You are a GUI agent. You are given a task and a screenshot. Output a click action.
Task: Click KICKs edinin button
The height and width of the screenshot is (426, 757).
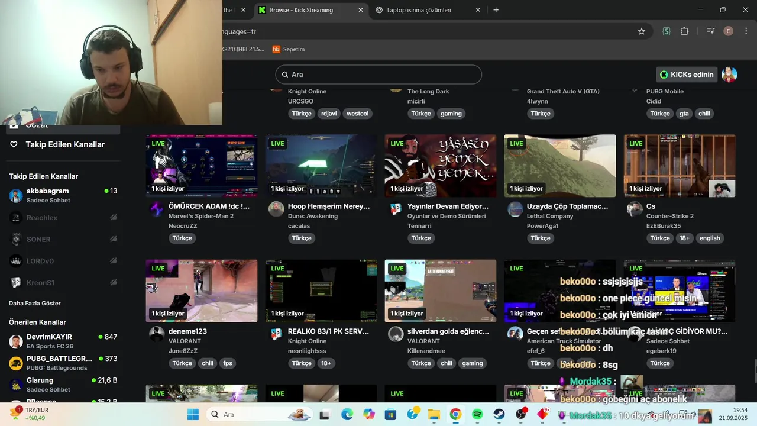687,75
